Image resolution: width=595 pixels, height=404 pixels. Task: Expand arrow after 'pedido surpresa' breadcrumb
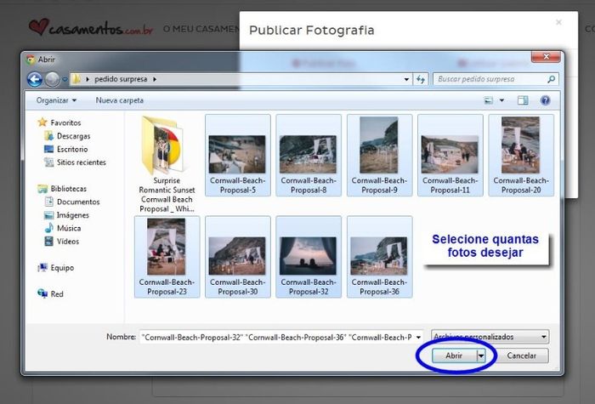[x=155, y=79]
